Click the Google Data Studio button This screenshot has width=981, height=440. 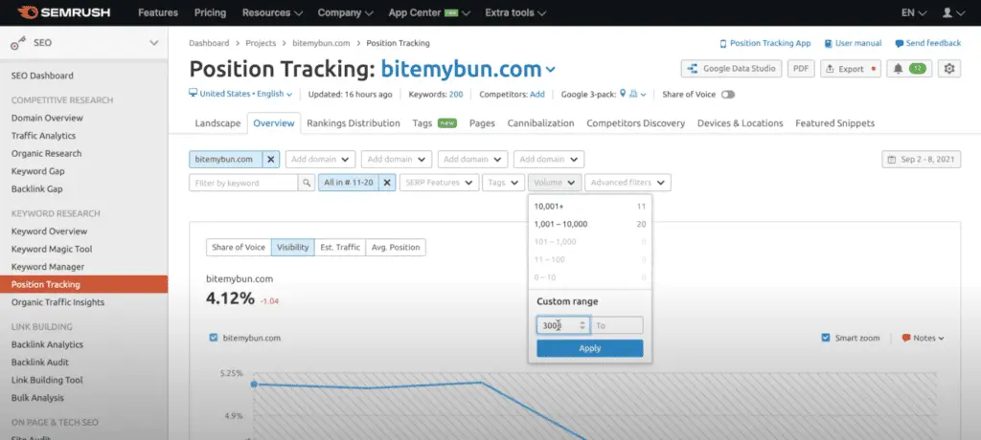click(x=731, y=69)
